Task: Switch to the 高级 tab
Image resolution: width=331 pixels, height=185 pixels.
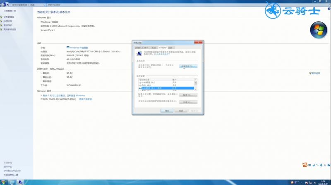Action: (x=154, y=48)
